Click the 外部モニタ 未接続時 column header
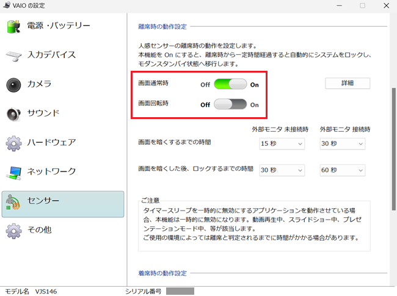The height and width of the screenshot is (296, 397). pos(280,129)
